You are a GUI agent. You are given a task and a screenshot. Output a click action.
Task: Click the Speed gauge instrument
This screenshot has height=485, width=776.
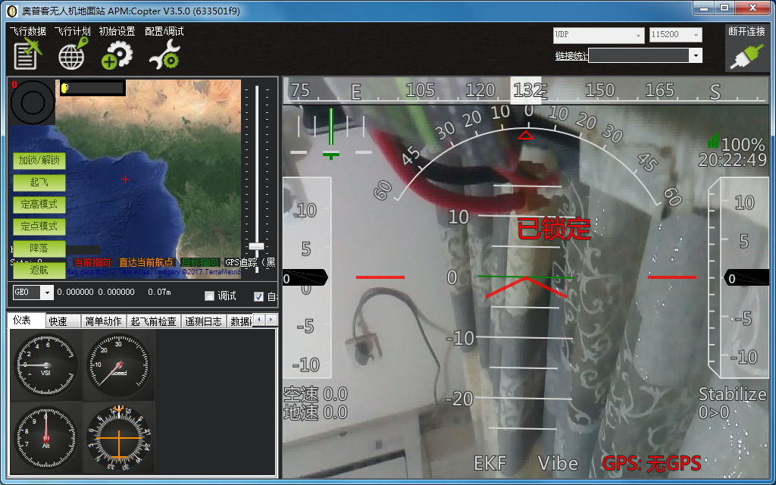coord(119,365)
